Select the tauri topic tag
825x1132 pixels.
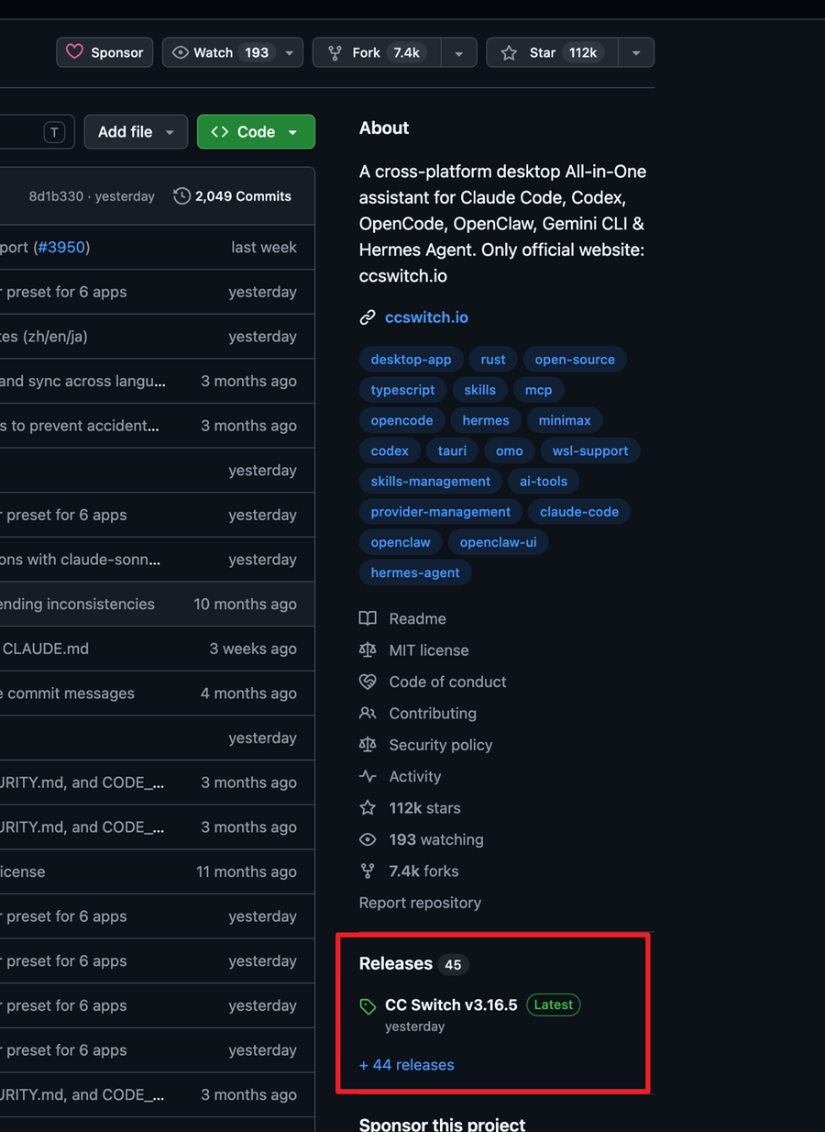click(x=452, y=450)
